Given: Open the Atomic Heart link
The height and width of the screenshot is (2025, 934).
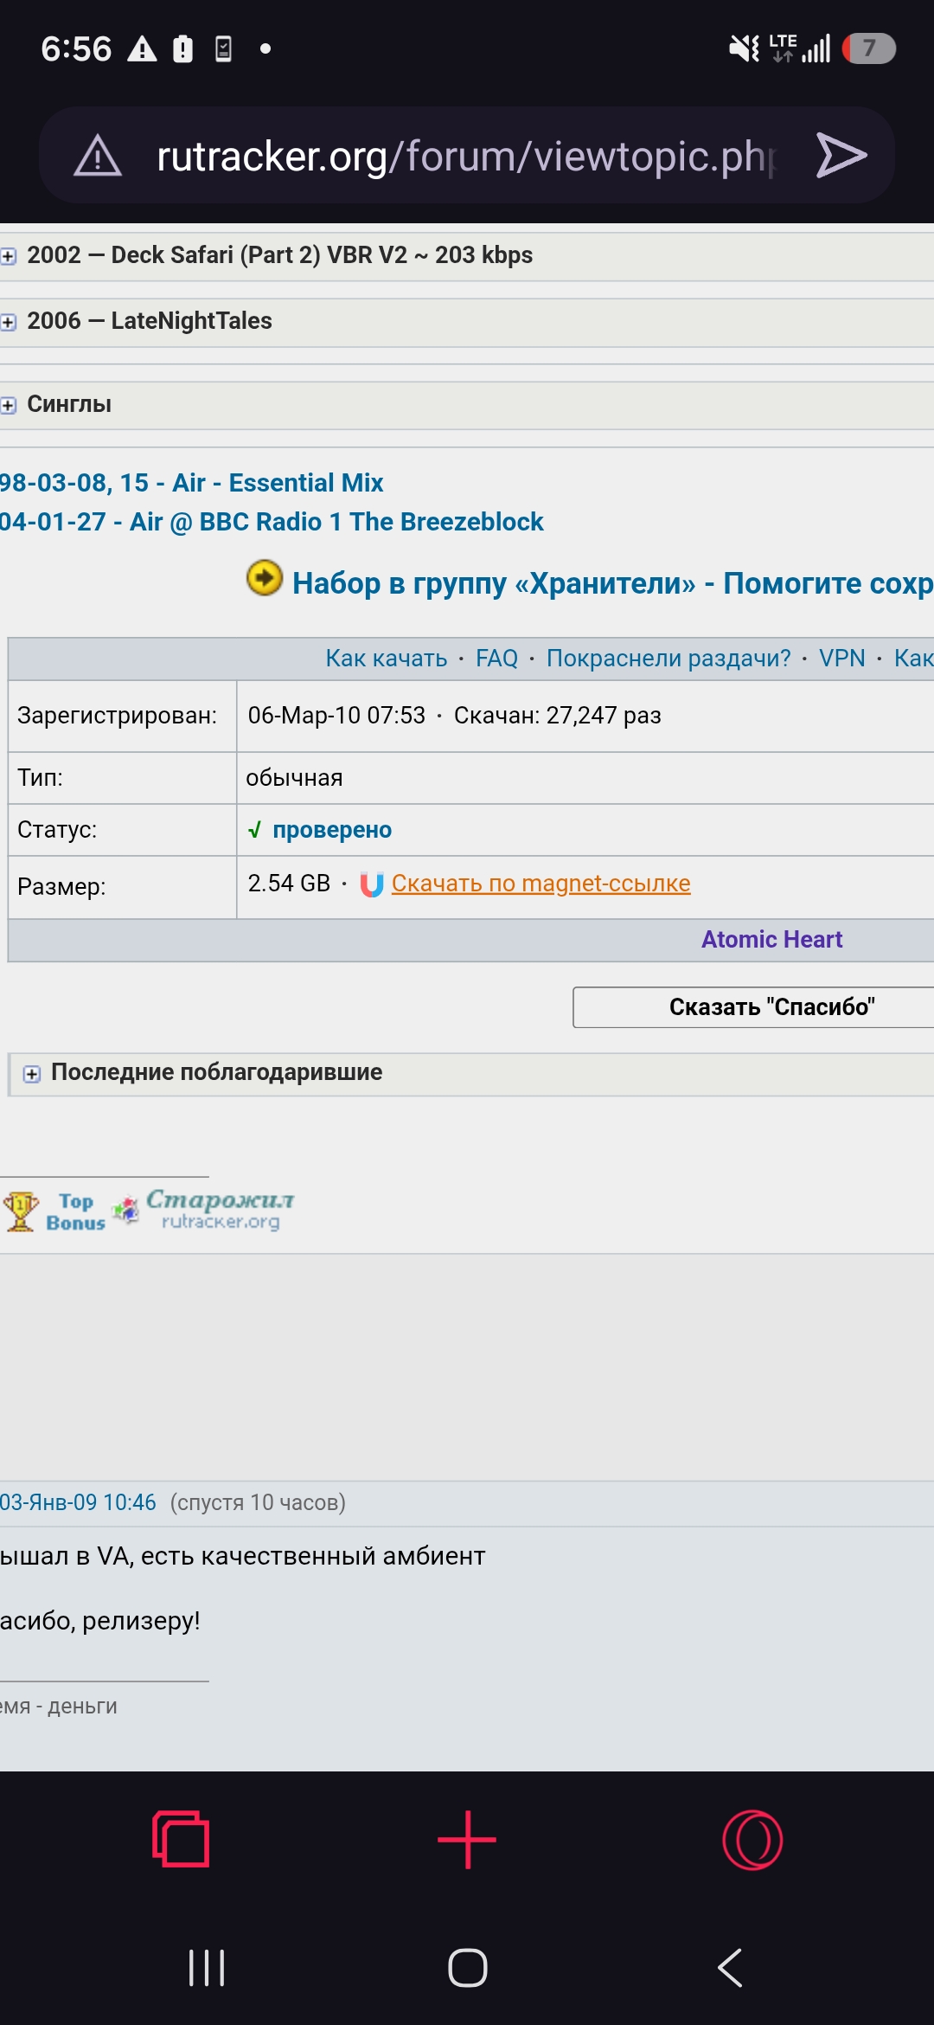Looking at the screenshot, I should (771, 939).
